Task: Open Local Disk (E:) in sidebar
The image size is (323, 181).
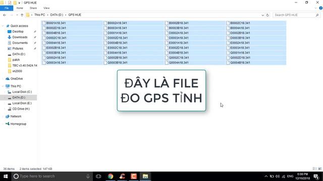Action: click(22, 103)
